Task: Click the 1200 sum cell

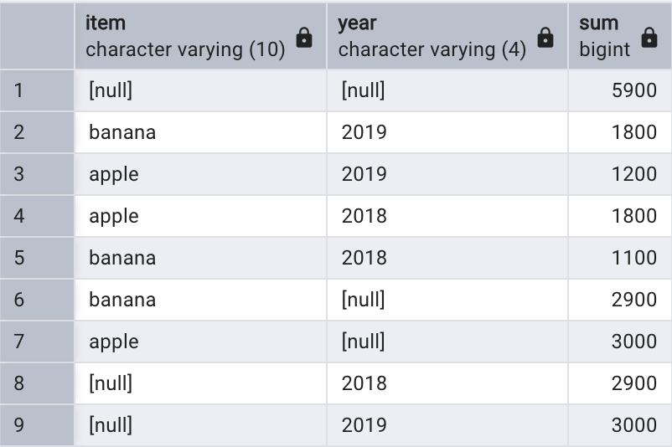Action: (x=620, y=174)
